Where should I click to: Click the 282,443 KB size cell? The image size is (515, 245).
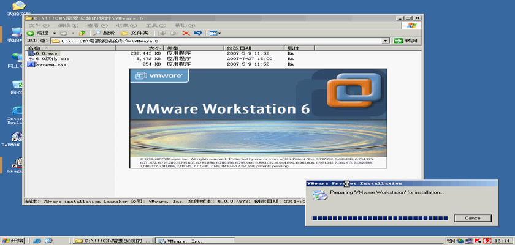[x=145, y=53]
